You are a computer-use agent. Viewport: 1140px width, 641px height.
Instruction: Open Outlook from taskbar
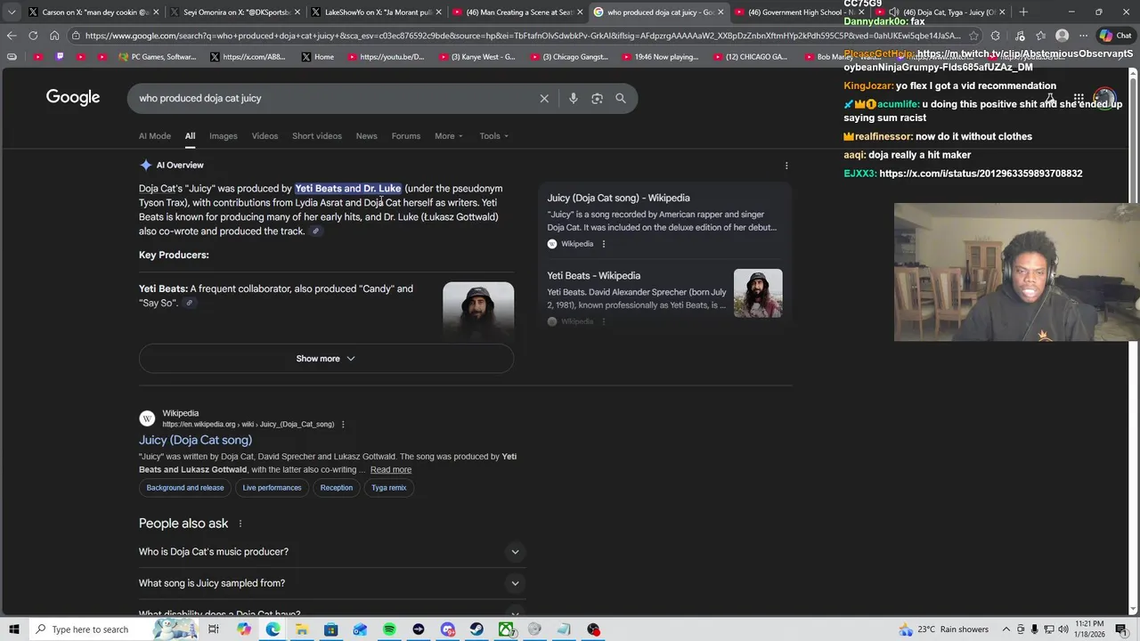360,629
